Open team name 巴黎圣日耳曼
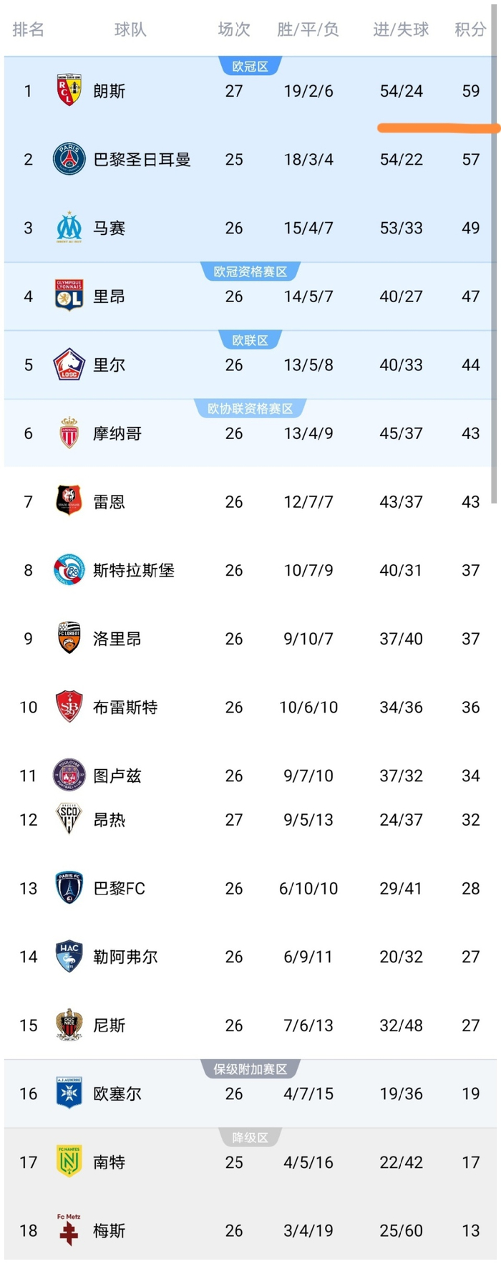The height and width of the screenshot is (1264, 501). click(x=142, y=159)
